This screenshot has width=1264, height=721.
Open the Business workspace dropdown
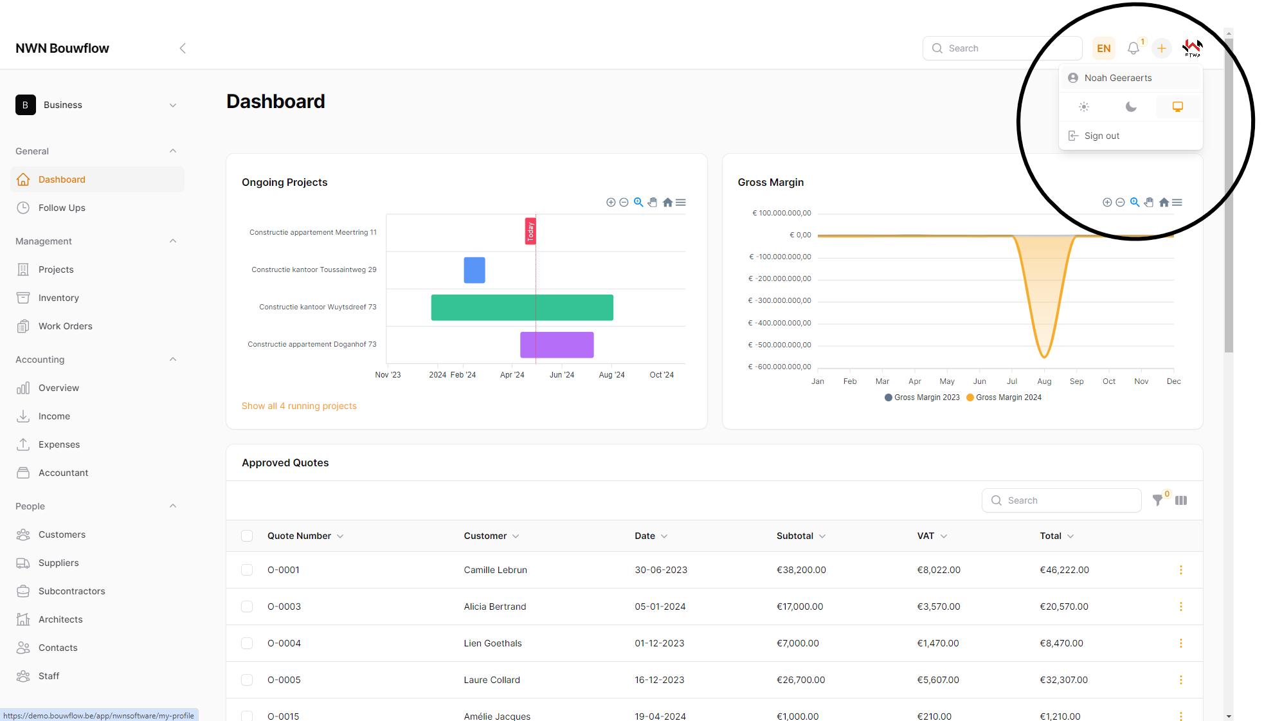point(96,105)
